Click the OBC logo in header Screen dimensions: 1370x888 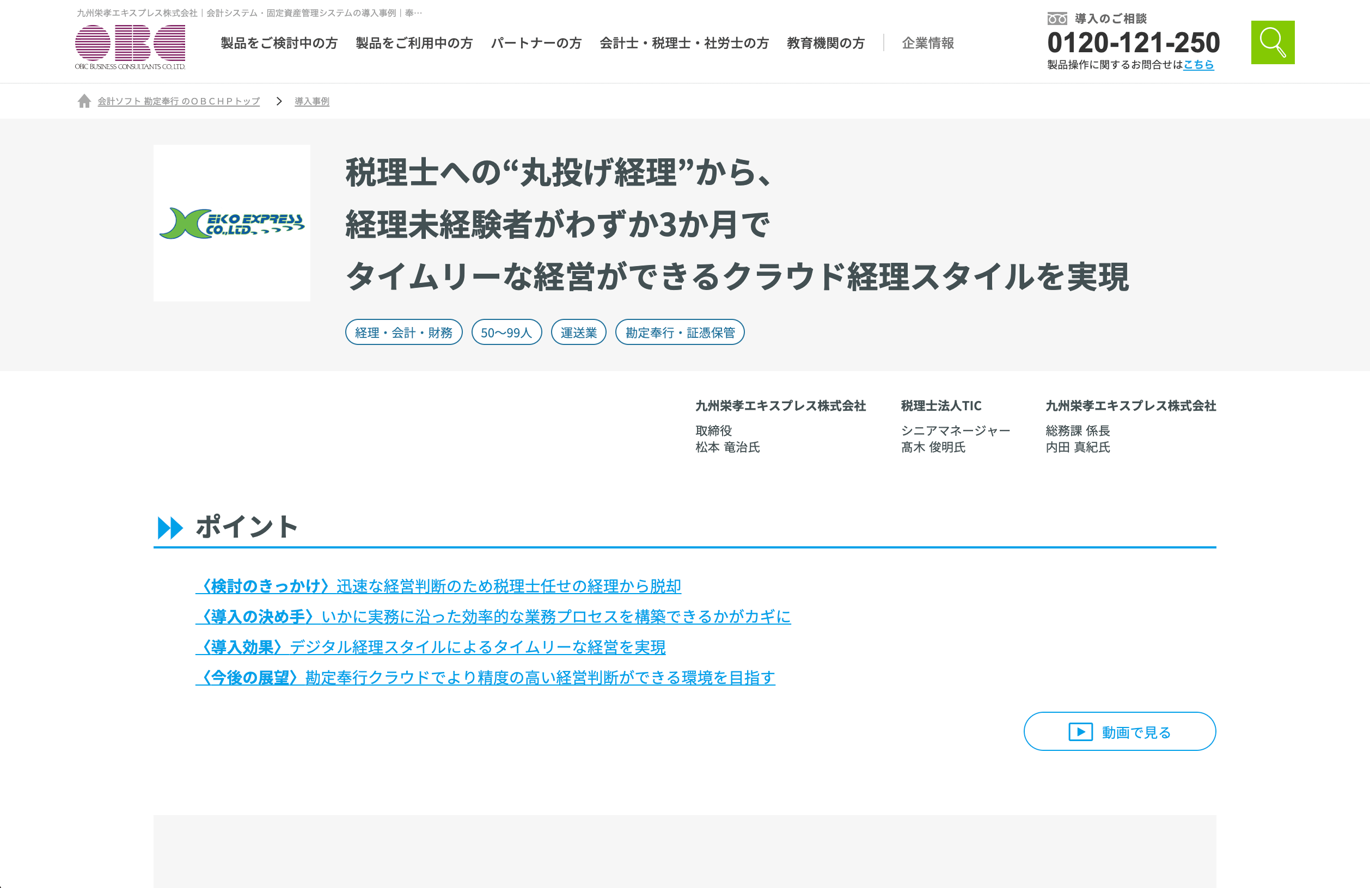130,47
